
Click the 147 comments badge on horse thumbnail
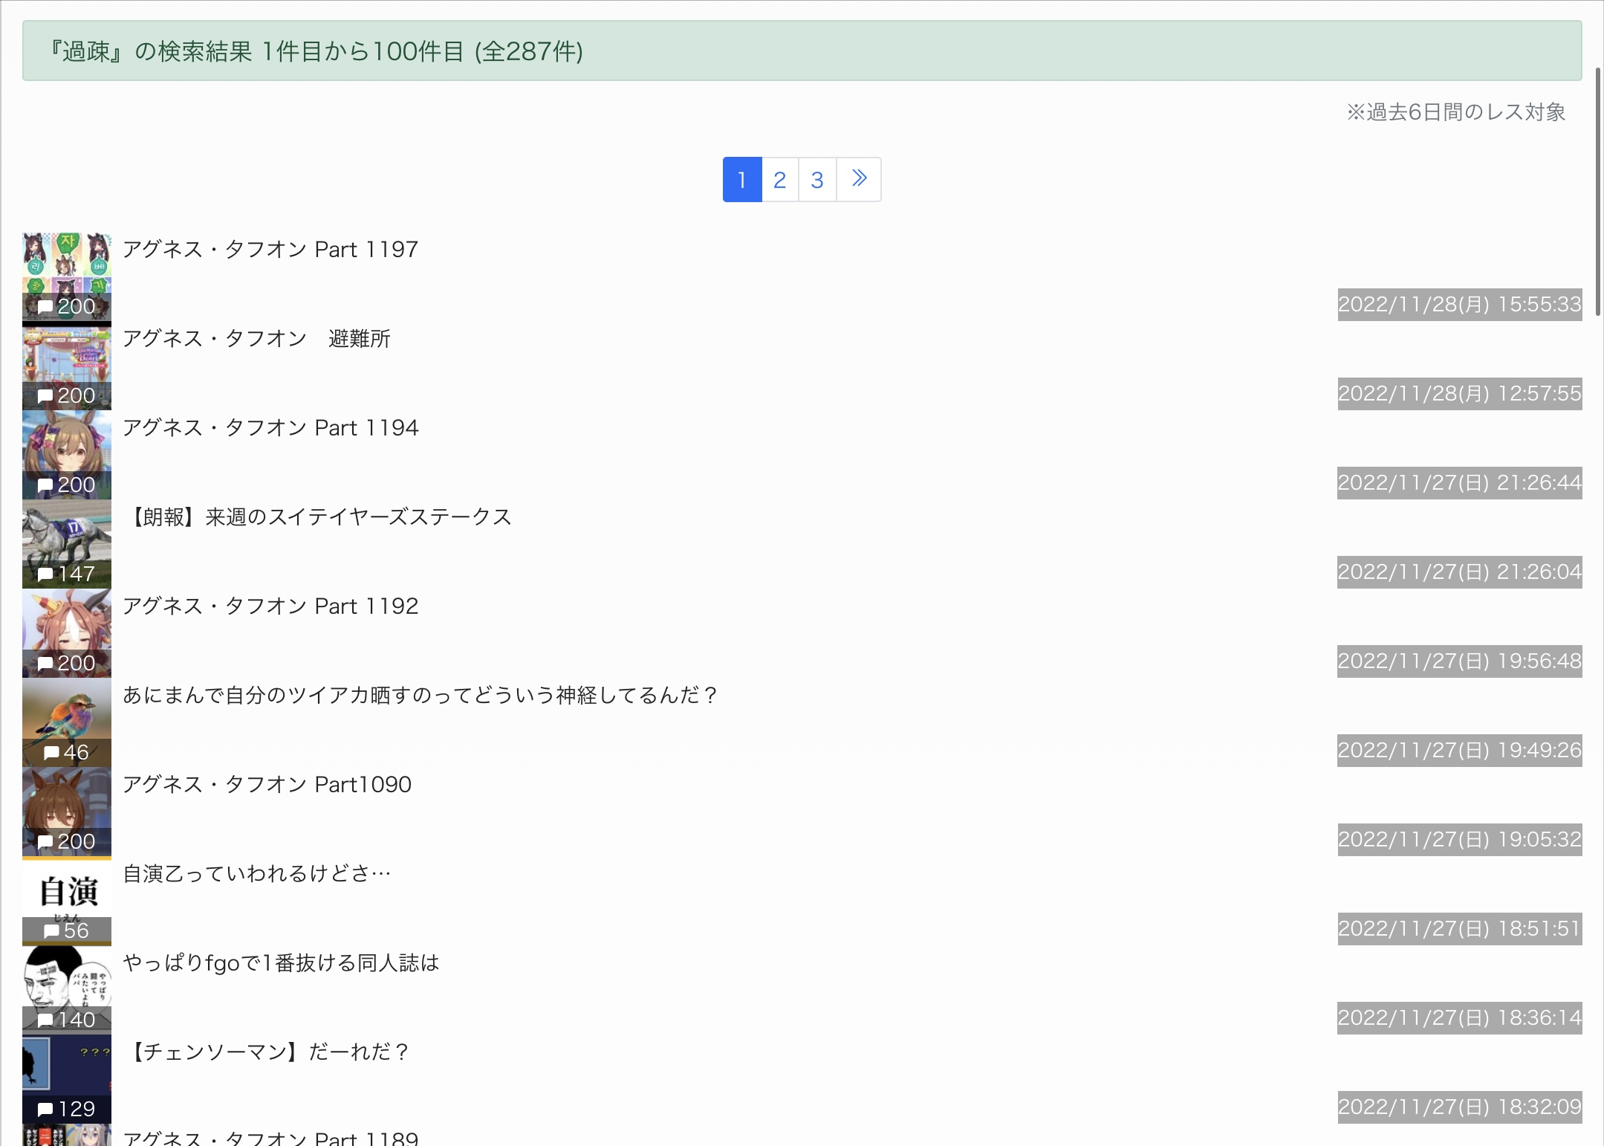click(x=67, y=574)
